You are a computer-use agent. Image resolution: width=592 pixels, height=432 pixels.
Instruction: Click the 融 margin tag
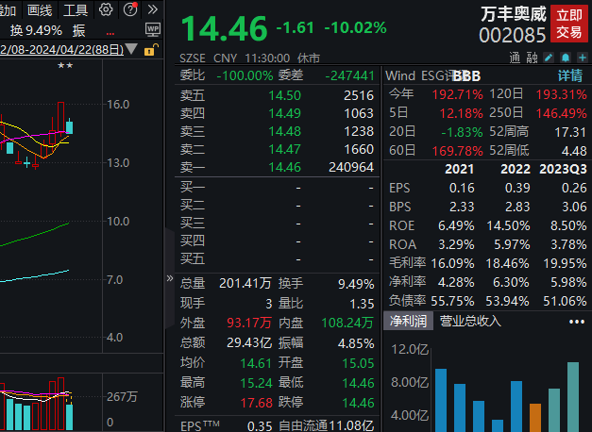(532, 58)
